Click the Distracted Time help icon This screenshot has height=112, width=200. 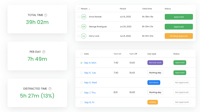[50, 88]
